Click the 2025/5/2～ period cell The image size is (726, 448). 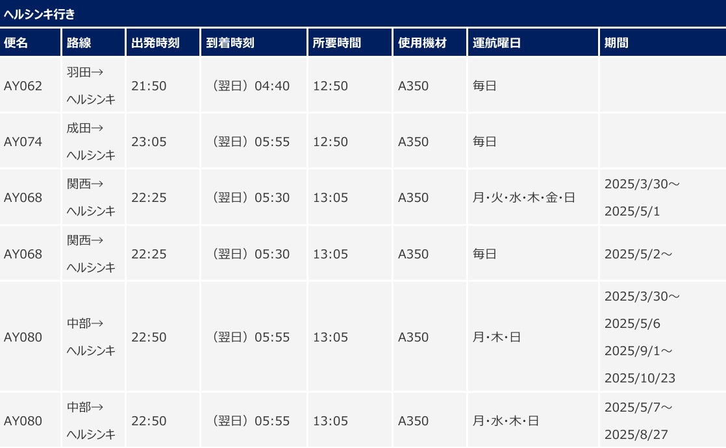(638, 255)
